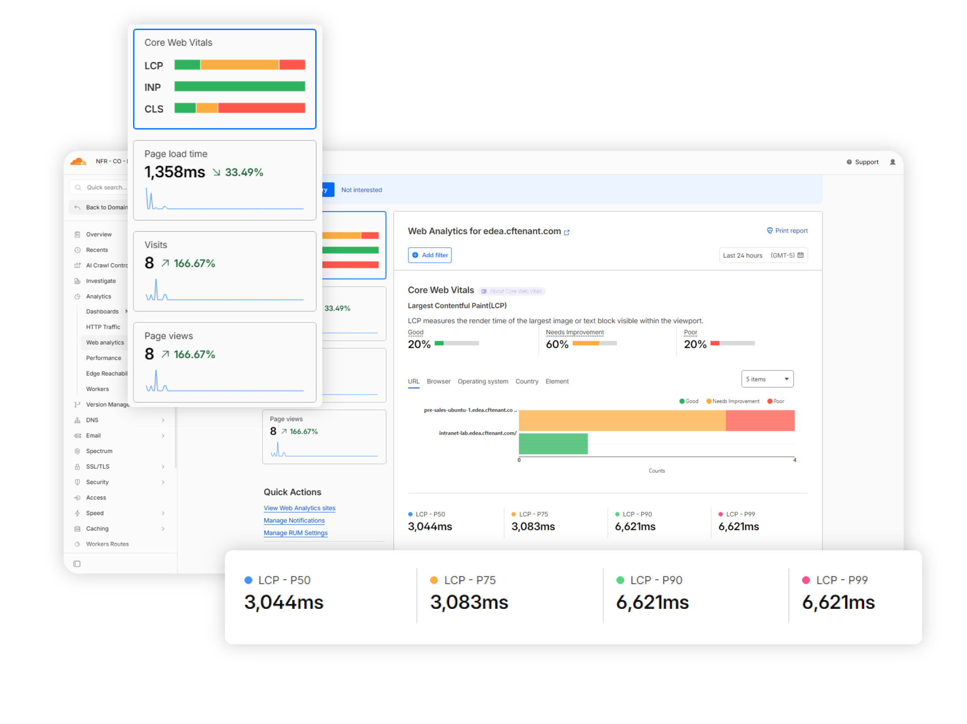Expand the Email menu chevron
Screen dimensions: 967x724
click(163, 436)
